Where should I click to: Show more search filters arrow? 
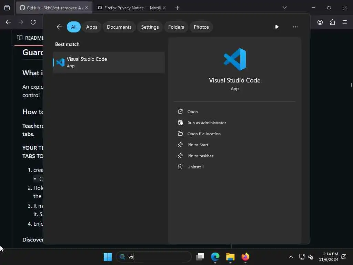pyautogui.click(x=277, y=27)
